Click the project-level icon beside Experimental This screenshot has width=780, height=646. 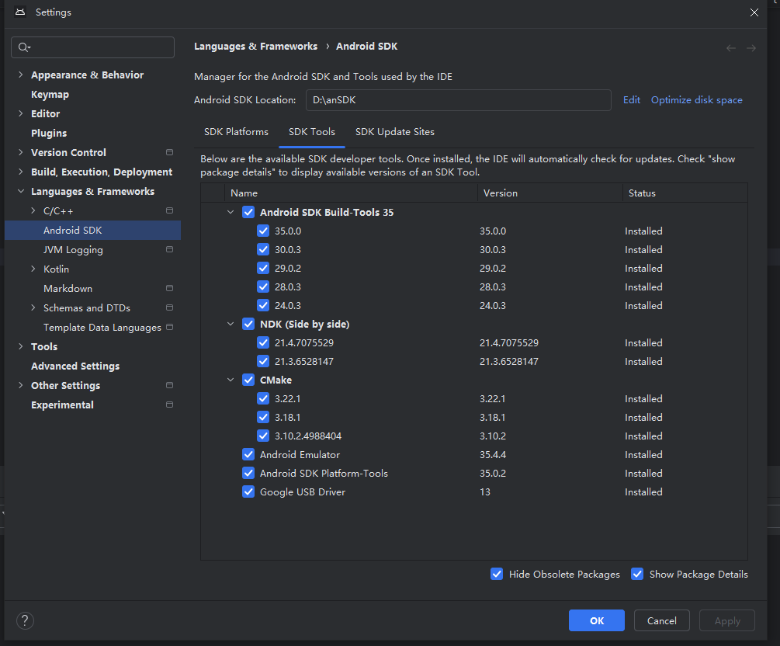click(x=170, y=405)
